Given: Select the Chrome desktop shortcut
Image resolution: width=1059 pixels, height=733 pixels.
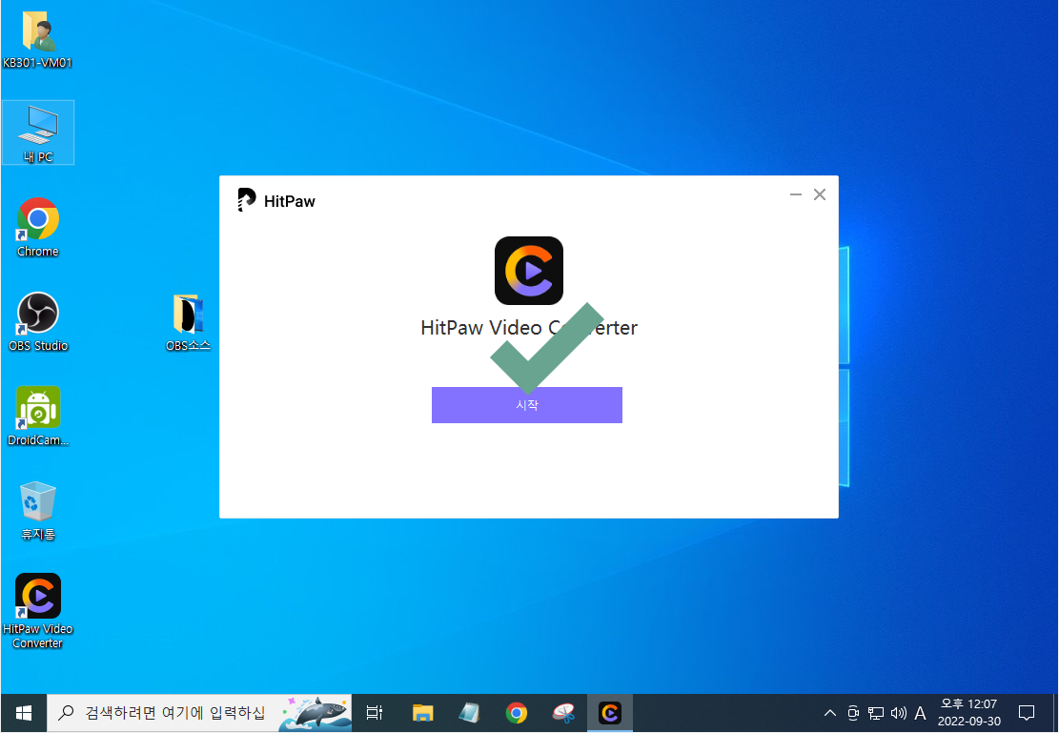Looking at the screenshot, I should [x=38, y=227].
